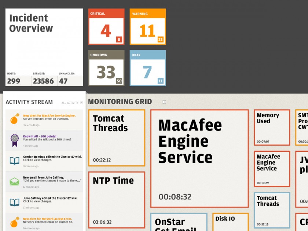Click the small 23 badge on Warning tile
This screenshot has height=231, width=308.
(x=161, y=40)
